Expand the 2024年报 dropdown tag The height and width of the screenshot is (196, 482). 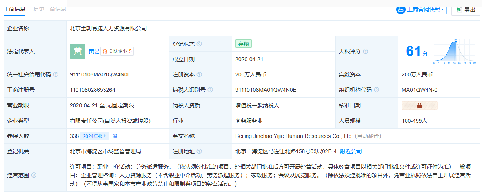[95, 136]
